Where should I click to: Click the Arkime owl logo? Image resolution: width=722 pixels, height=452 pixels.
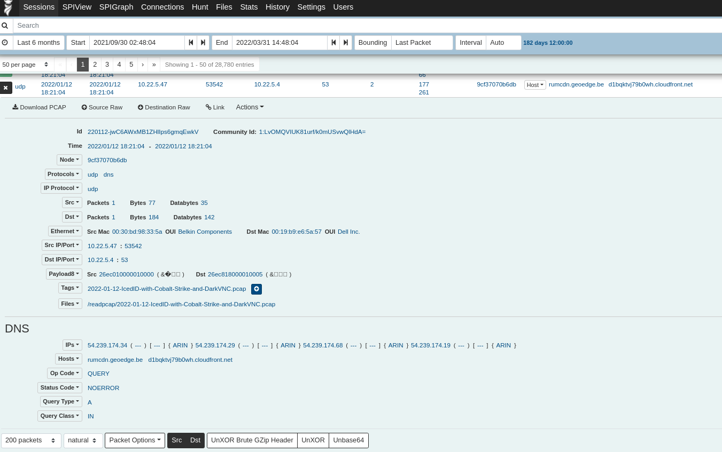point(8,7)
